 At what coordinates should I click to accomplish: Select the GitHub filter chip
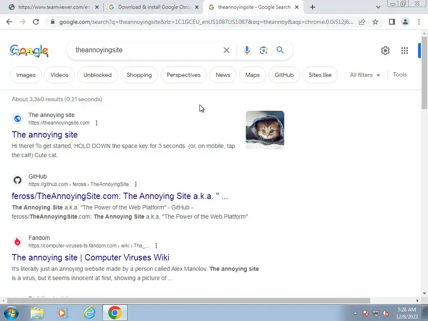[284, 75]
